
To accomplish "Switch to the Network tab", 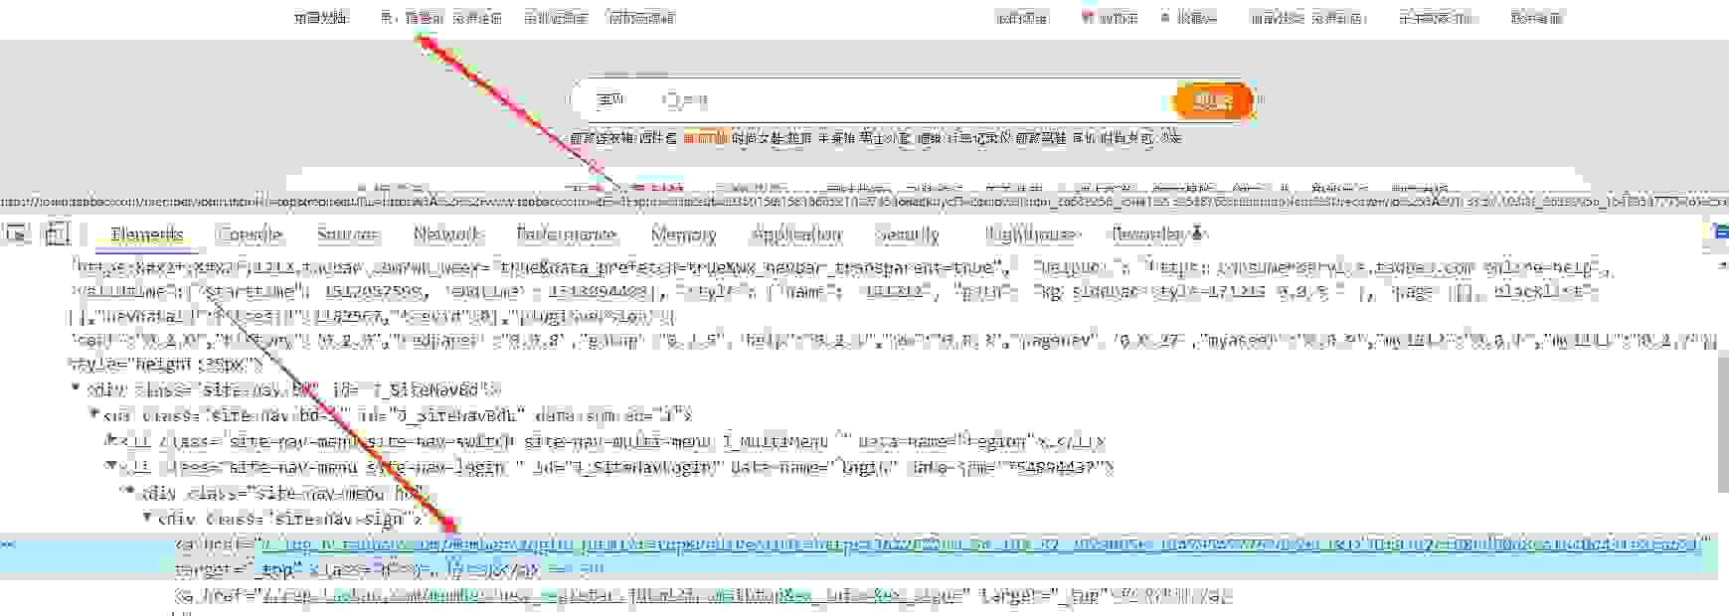I will tap(447, 234).
